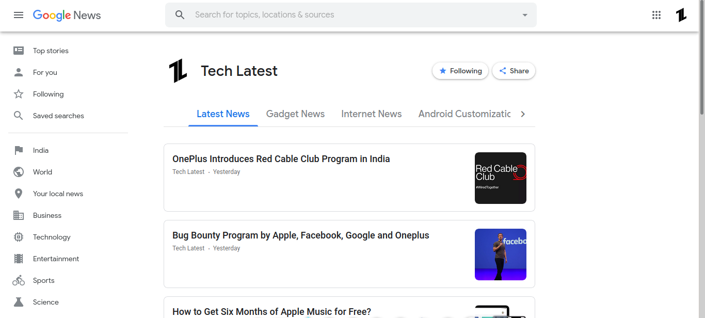Screen dimensions: 705x318
Task: Share the Tech Latest source
Action: (x=514, y=71)
